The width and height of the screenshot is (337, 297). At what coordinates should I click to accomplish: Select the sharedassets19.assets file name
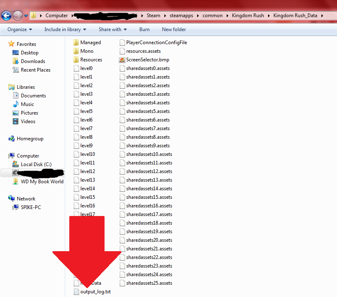(149, 232)
